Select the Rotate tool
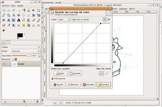The width and height of the screenshot is (162, 107). [34, 15]
